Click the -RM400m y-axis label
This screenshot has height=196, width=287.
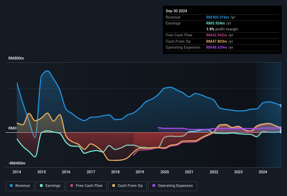17,163
